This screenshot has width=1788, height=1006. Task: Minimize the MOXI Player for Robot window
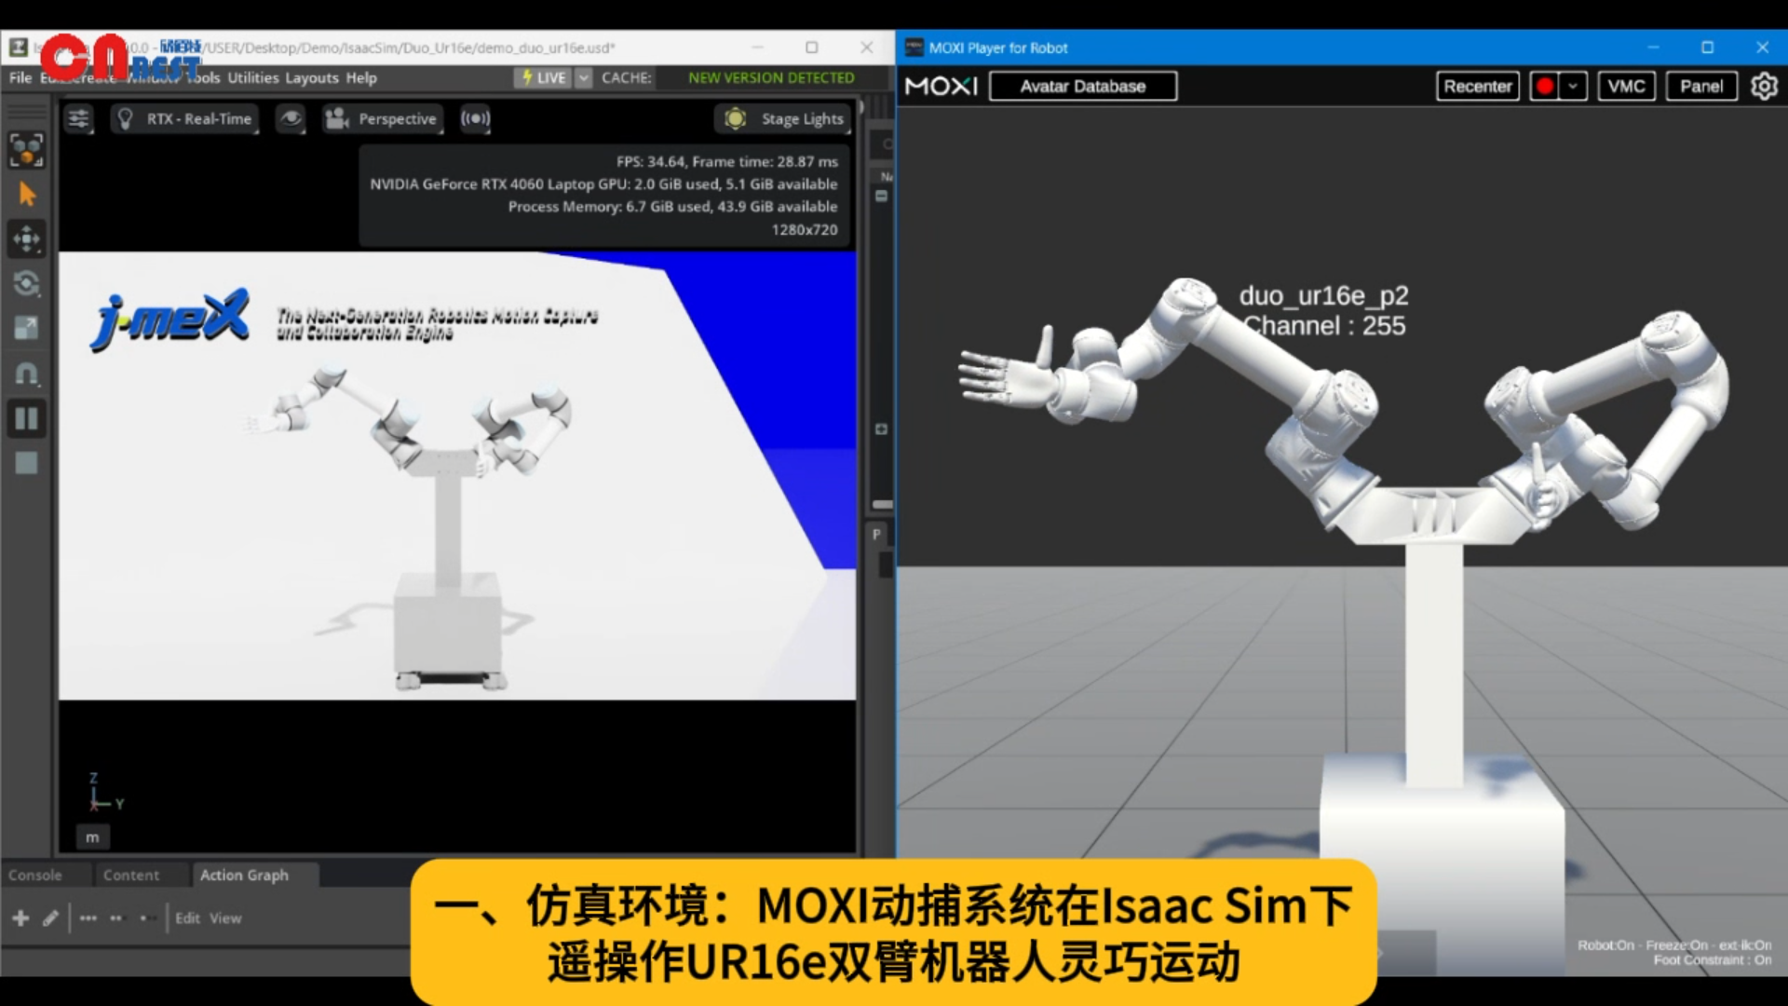tap(1654, 48)
